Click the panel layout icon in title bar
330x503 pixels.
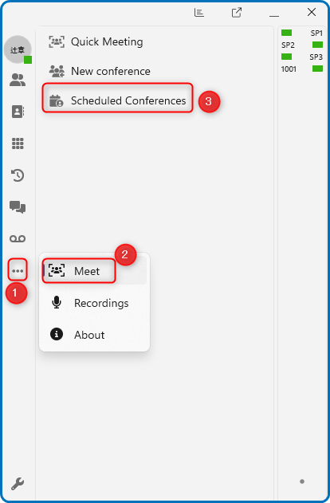click(x=198, y=13)
